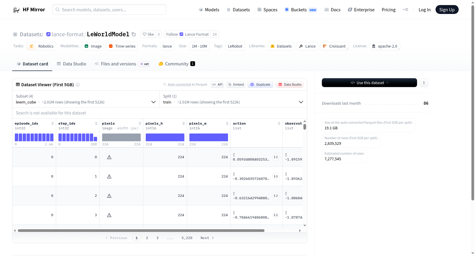Open the Data Studio tab
Screen dimensions: 475x256
pos(72,64)
